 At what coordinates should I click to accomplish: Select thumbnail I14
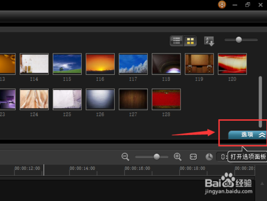(x=34, y=64)
